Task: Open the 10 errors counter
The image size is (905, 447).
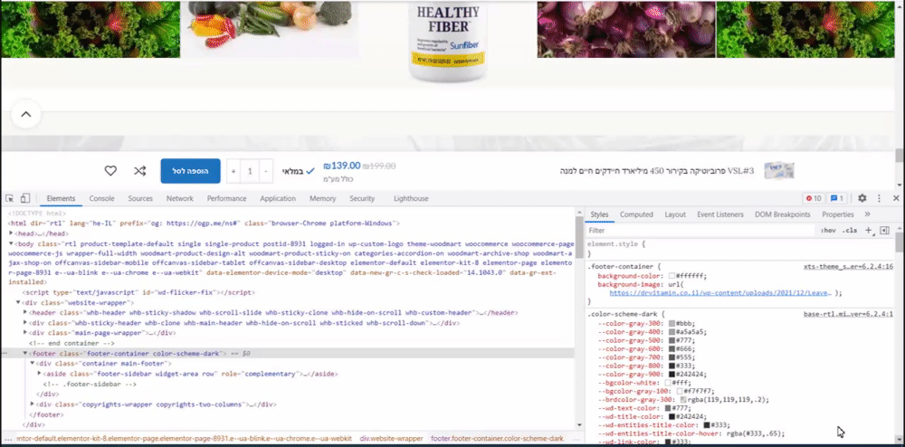Action: point(814,198)
